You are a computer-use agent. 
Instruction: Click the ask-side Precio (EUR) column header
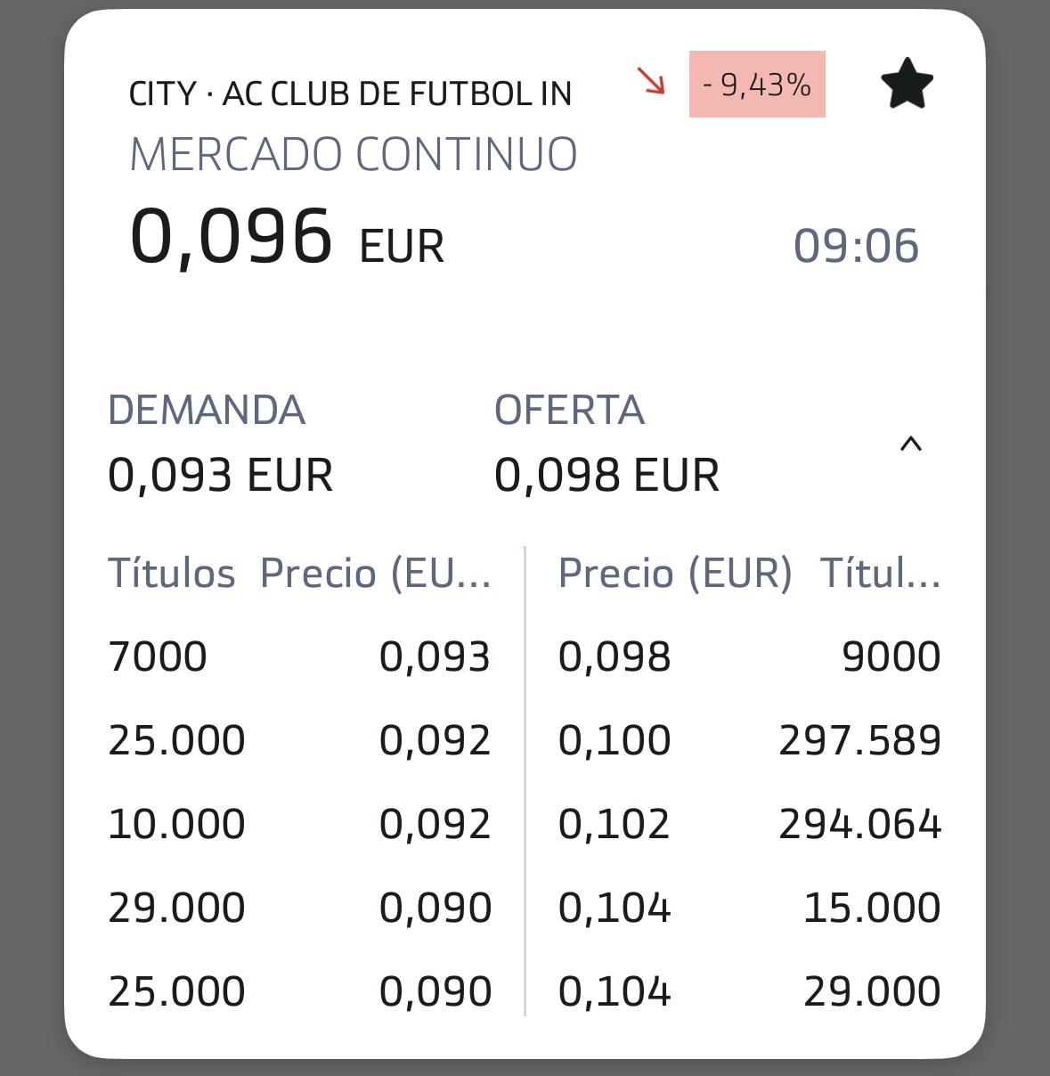tap(674, 573)
